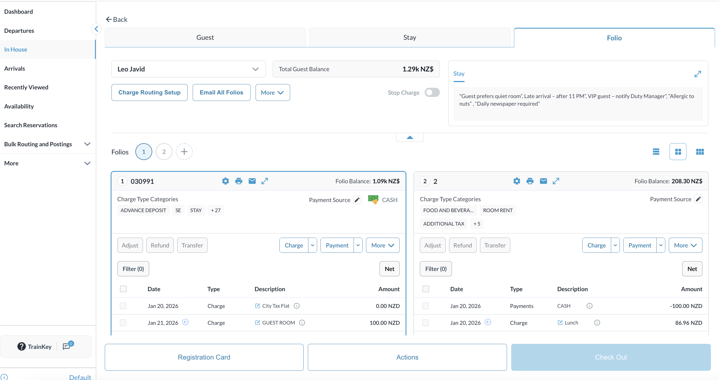Switch to three-column grid view icon

tap(700, 152)
